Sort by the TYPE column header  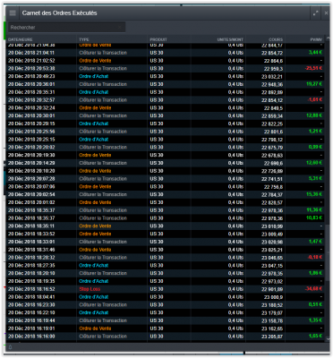[84, 39]
